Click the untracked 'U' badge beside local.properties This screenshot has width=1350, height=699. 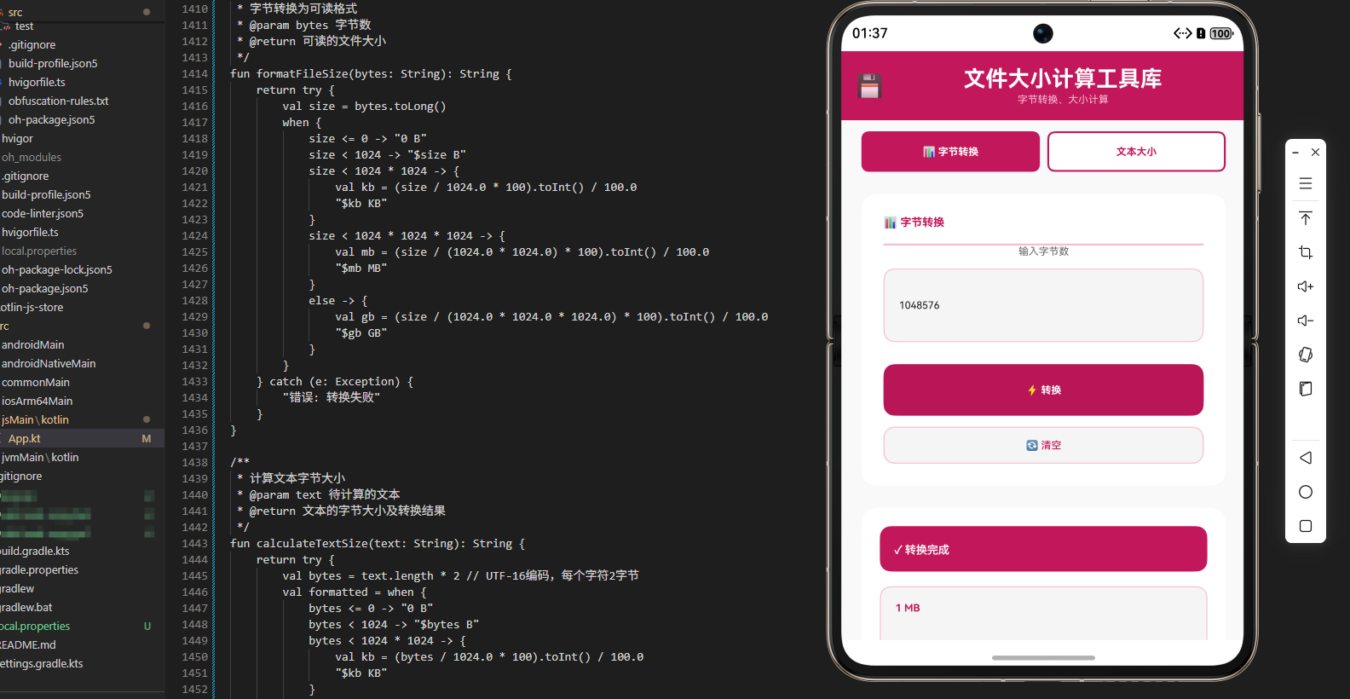[x=147, y=627]
